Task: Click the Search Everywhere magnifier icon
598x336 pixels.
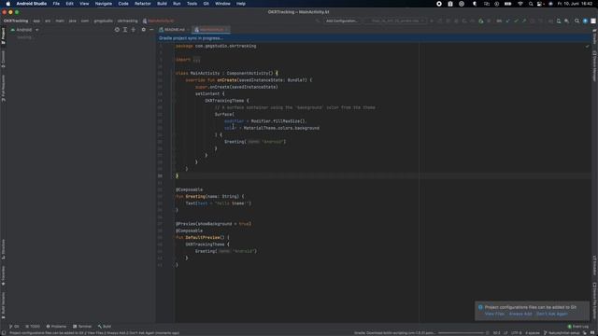Action: [x=577, y=21]
